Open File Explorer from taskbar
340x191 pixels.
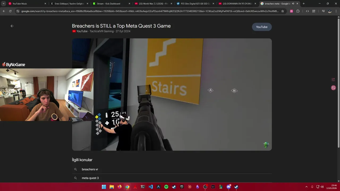click(x=112, y=187)
